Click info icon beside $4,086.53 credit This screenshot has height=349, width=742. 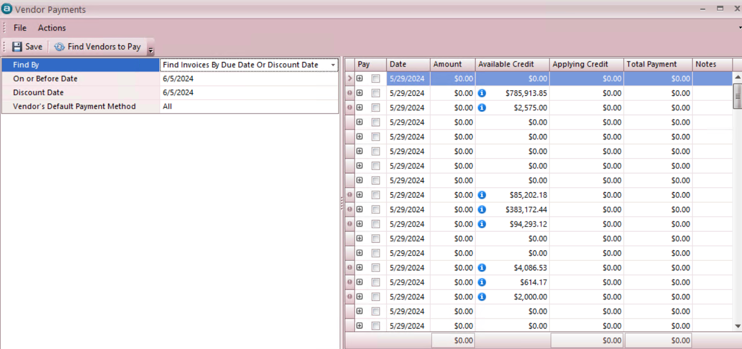click(x=482, y=268)
